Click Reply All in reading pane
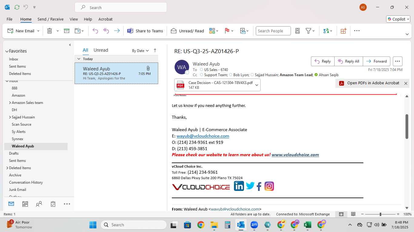Image resolution: width=414 pixels, height=232 pixels. tap(349, 61)
